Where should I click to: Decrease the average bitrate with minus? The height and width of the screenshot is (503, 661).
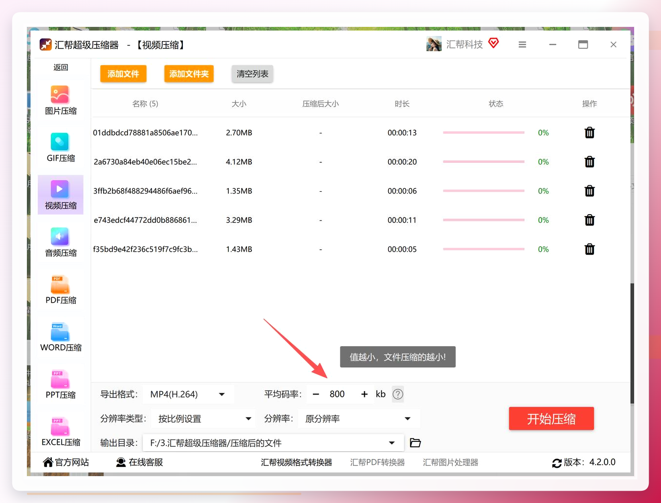click(316, 394)
